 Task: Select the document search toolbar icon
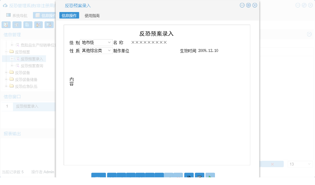click(6, 25)
